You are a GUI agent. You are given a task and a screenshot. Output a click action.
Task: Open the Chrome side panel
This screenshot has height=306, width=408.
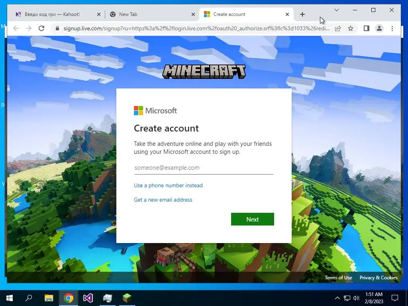point(367,28)
